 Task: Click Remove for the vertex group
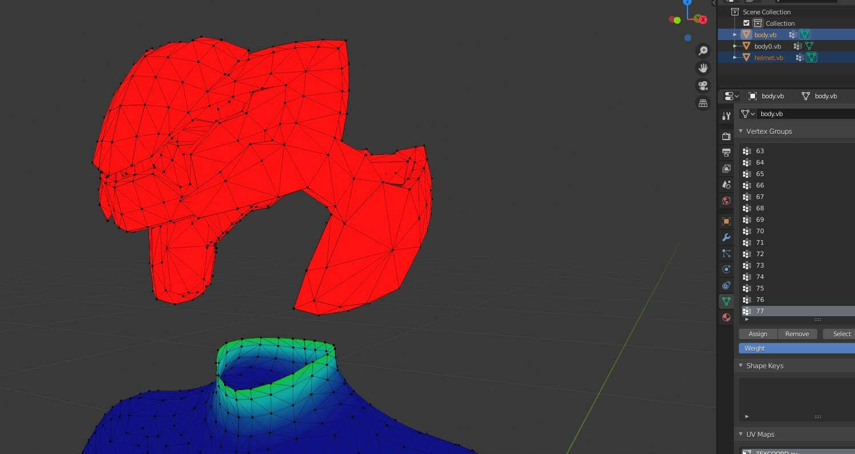797,334
